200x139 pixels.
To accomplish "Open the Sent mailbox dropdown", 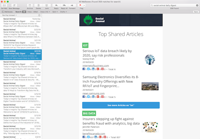I will [55, 12].
